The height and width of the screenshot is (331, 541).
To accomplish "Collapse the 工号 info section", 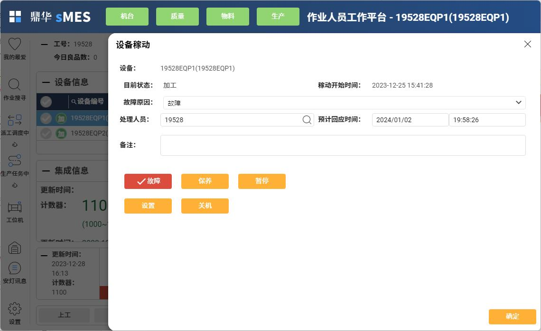I will 44,45.
